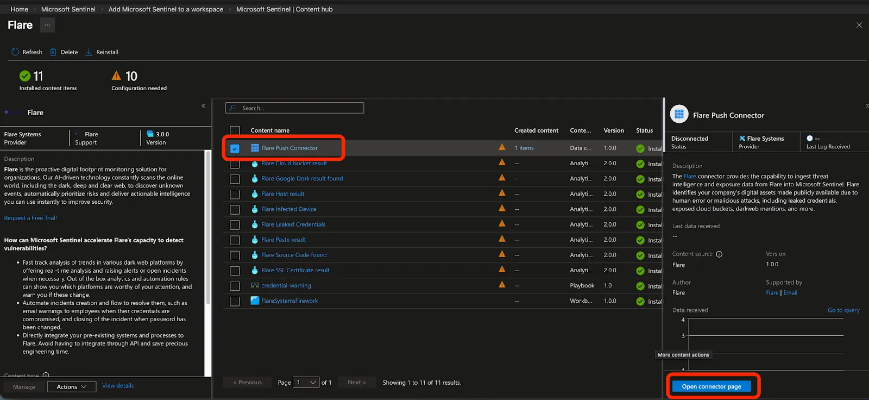The image size is (869, 400).
Task: Open the ellipsis menu beside Flare title
Action: 47,25
